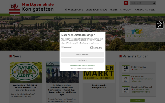This screenshot has width=165, height=103.
Task: Click the search magnifier icon
Action: (154, 3)
